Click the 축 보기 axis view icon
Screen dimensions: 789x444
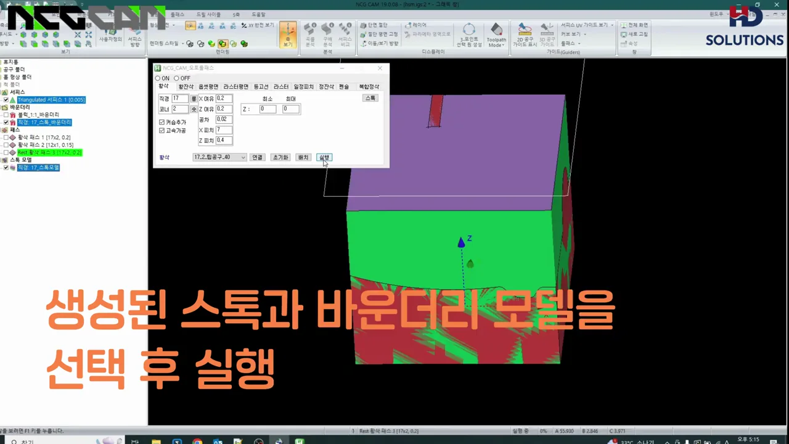tap(288, 35)
